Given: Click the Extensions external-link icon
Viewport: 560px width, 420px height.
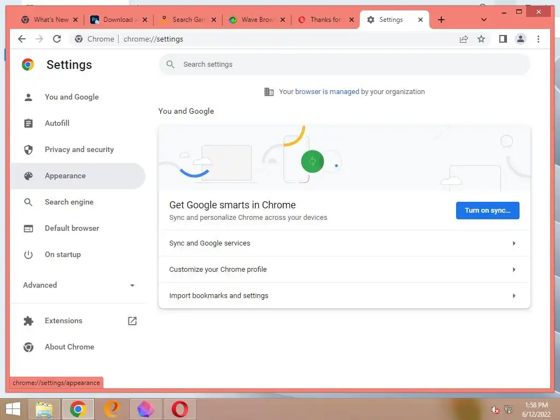Looking at the screenshot, I should click(132, 320).
